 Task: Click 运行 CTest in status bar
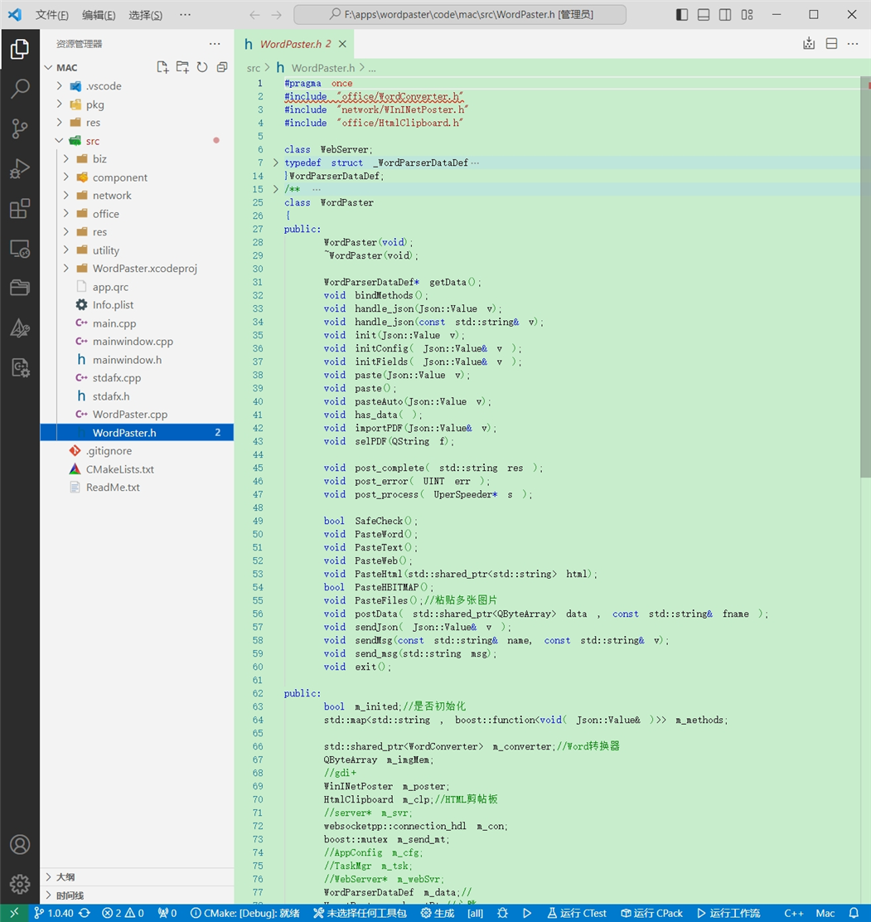(x=577, y=913)
